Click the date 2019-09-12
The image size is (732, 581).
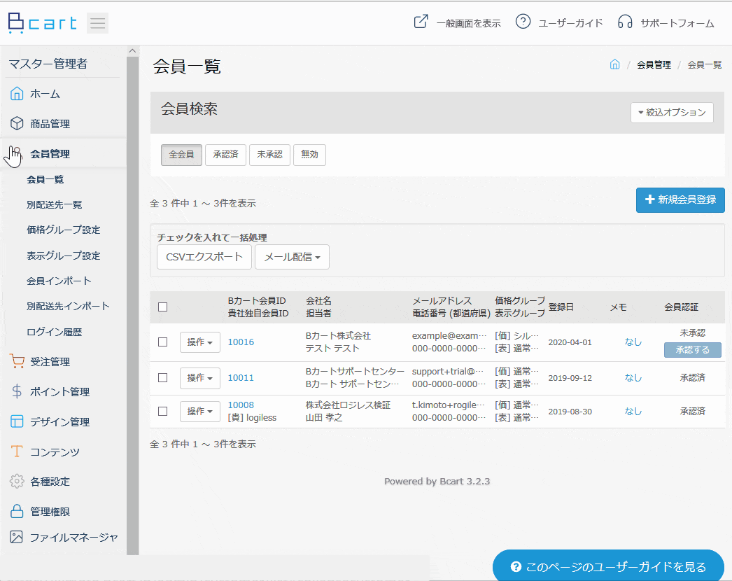[x=570, y=378]
